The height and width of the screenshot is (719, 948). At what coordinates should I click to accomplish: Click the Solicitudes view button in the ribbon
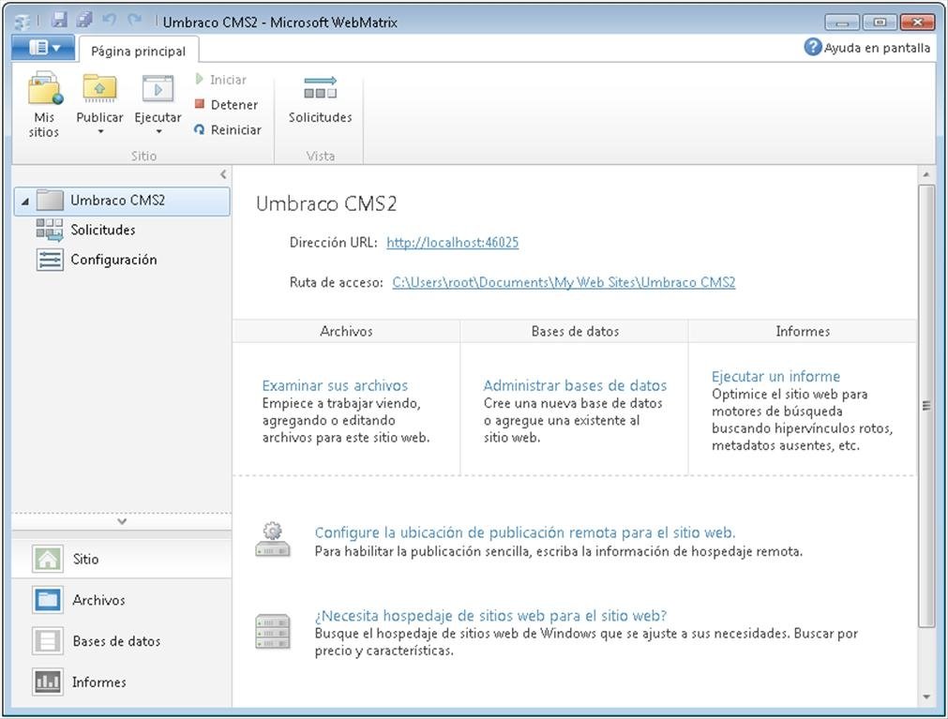[x=320, y=99]
